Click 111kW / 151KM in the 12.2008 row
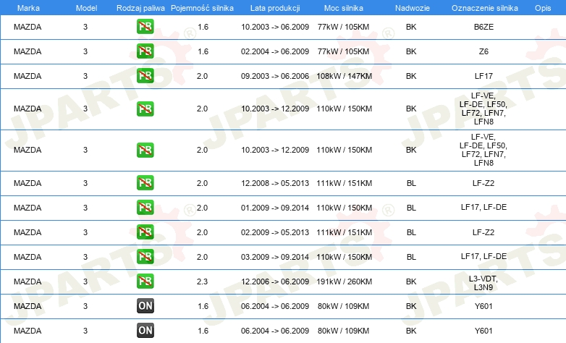Image resolution: width=566 pixels, height=343 pixels. click(x=344, y=183)
